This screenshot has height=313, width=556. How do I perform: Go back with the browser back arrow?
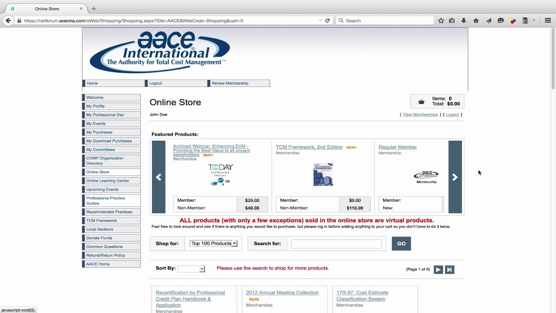point(8,20)
